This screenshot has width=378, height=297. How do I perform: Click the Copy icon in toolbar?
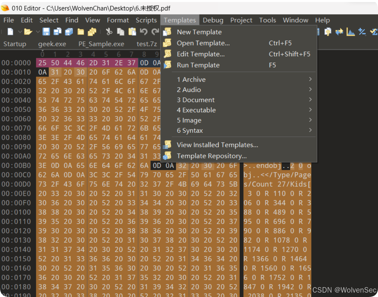click(x=120, y=32)
